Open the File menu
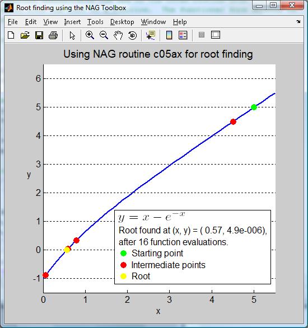 13,22
